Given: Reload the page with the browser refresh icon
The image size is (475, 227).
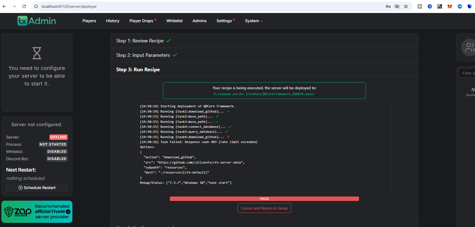Looking at the screenshot, I should (24, 6).
